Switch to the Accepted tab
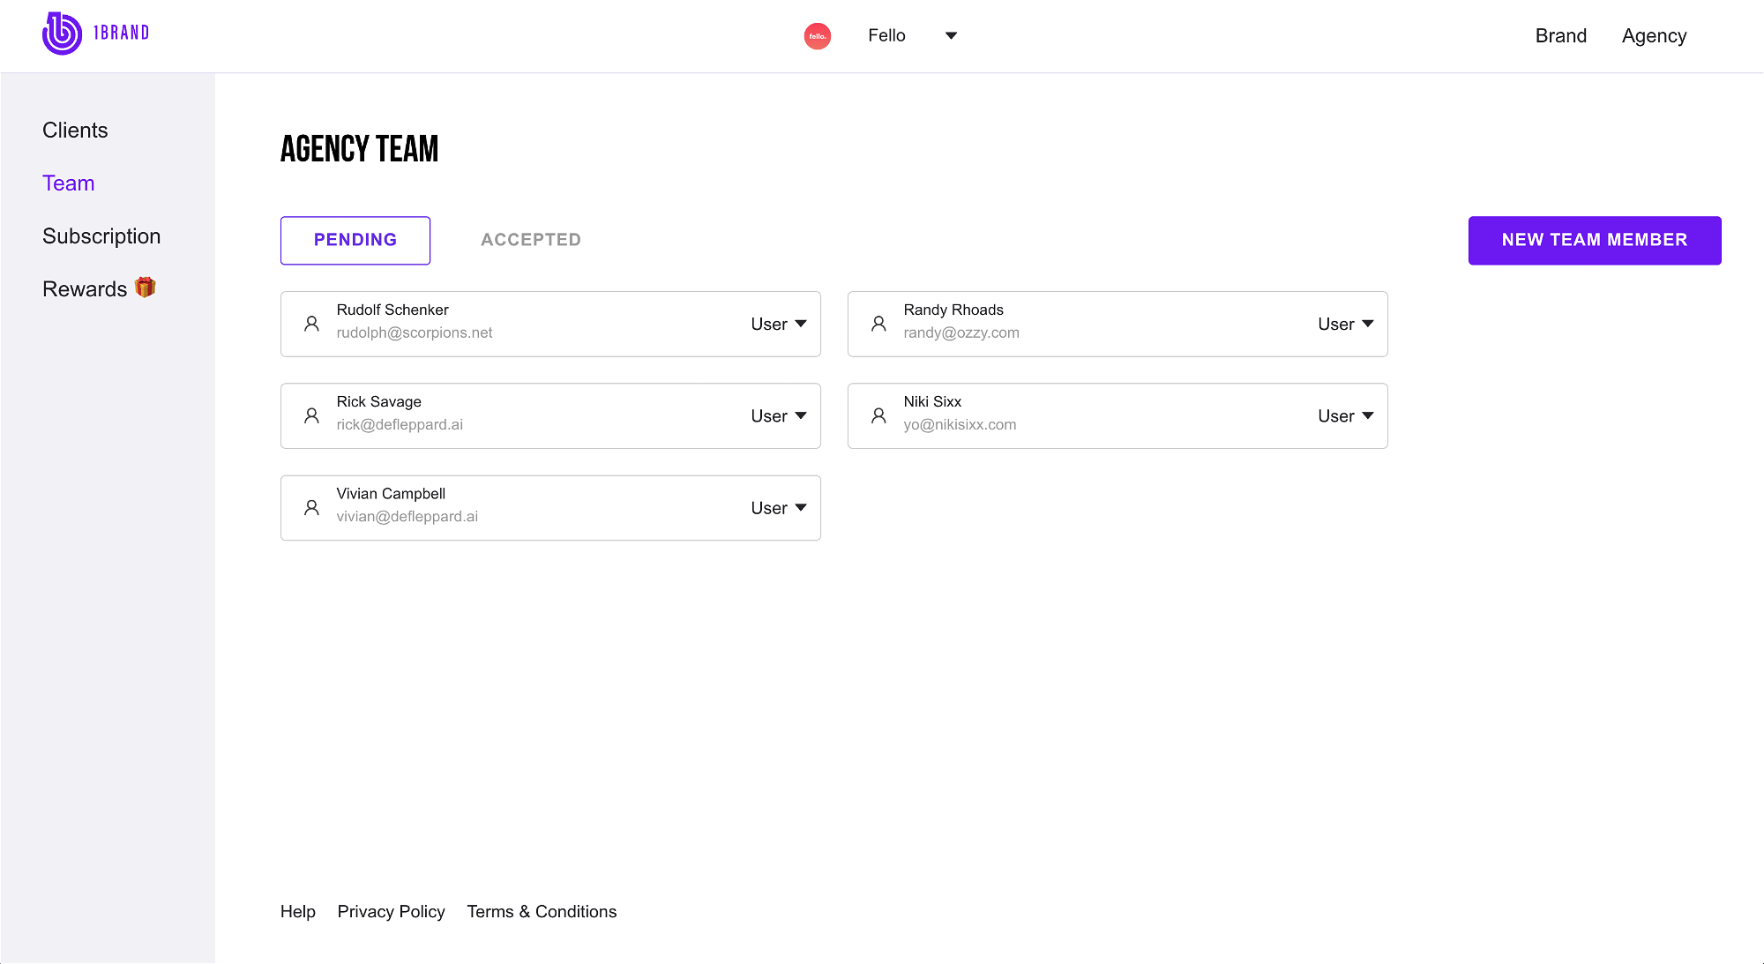Viewport: 1764px width, 964px height. pyautogui.click(x=531, y=240)
